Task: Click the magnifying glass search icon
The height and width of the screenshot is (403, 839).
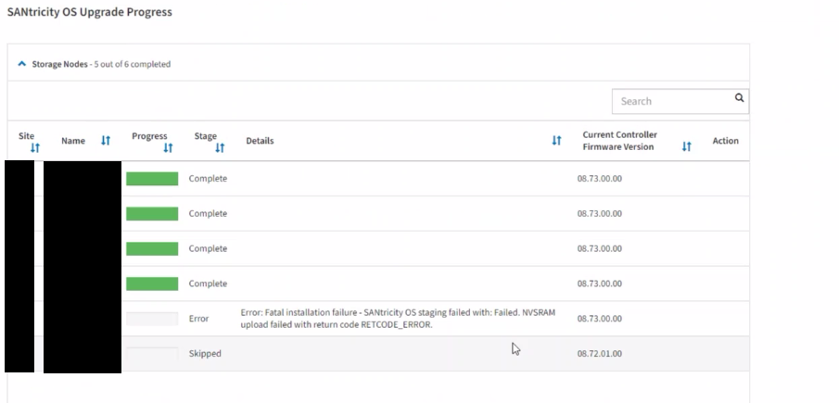Action: [x=739, y=97]
